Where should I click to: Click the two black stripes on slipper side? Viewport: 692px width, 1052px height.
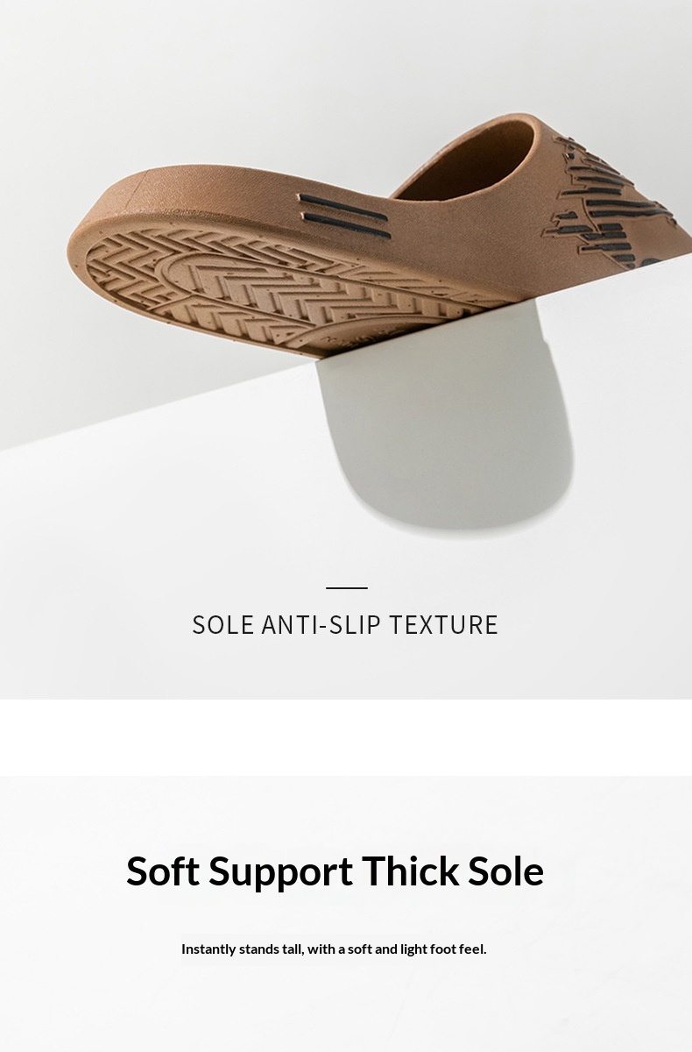(x=342, y=214)
